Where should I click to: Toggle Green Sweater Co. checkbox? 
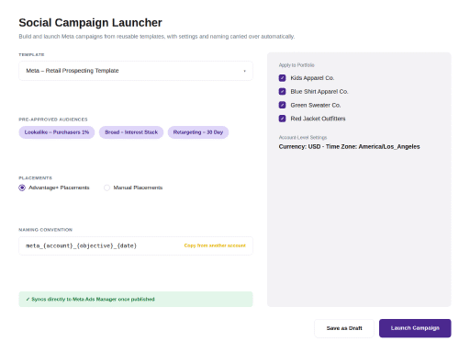(282, 105)
